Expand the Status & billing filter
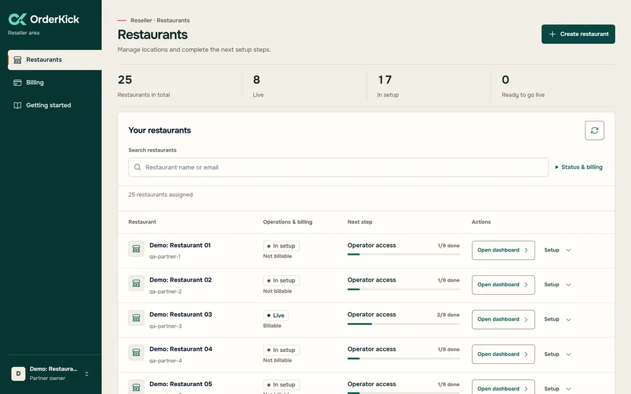Viewport: 631px width, 394px height. pyautogui.click(x=578, y=167)
